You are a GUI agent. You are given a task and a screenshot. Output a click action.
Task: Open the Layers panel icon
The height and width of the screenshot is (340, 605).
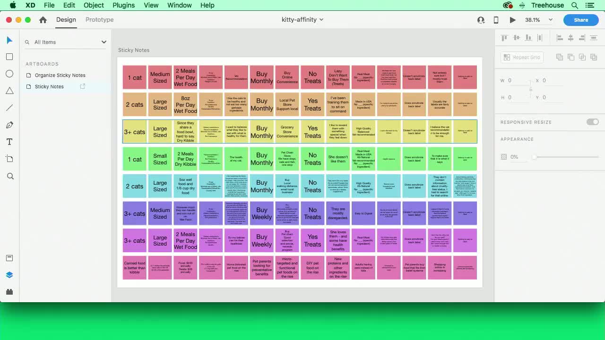click(x=9, y=275)
